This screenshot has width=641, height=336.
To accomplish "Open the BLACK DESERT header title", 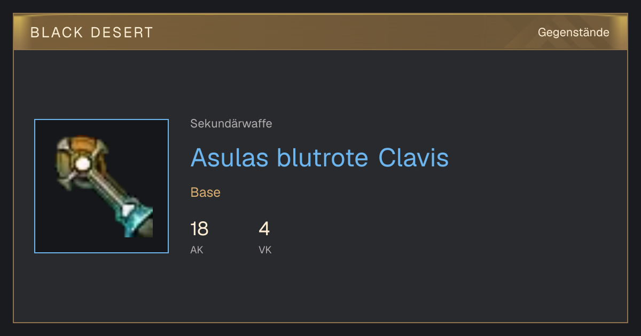I will click(92, 33).
